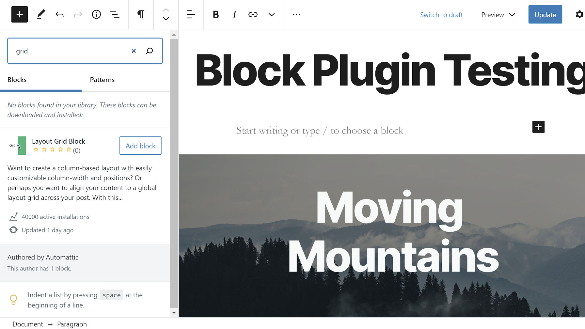Add the Layout Grid Block
Viewport: 585px width, 329px height.
[x=140, y=146]
